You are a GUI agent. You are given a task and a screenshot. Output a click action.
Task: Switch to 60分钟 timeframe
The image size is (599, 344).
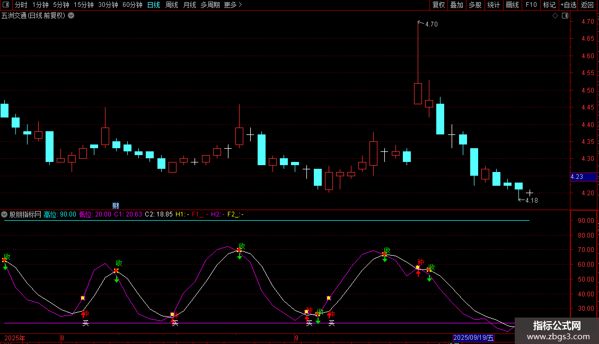click(x=132, y=5)
